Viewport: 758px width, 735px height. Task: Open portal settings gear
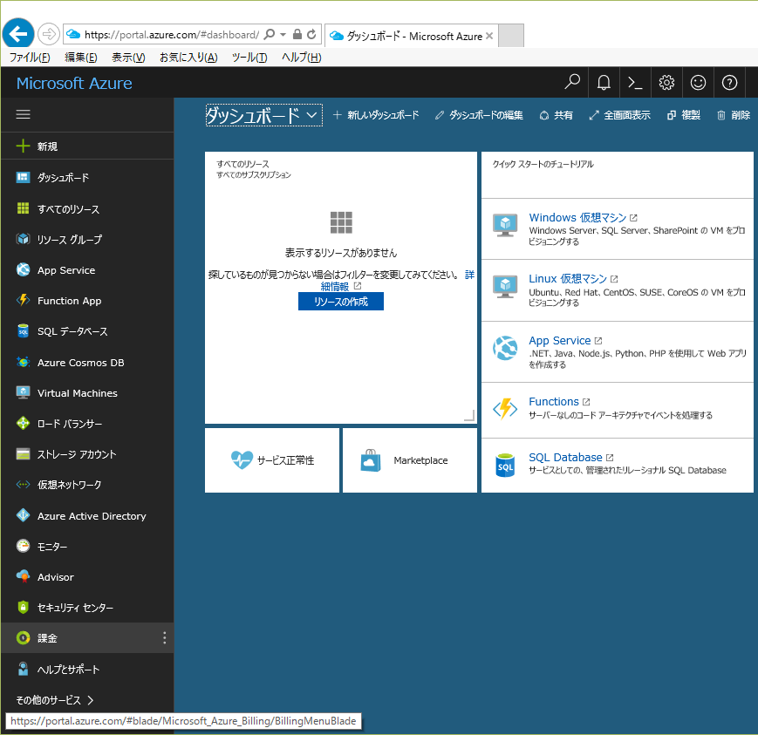(x=666, y=82)
